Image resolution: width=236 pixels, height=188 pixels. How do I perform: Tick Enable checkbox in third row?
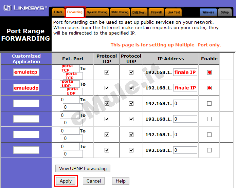pyautogui.click(x=209, y=103)
